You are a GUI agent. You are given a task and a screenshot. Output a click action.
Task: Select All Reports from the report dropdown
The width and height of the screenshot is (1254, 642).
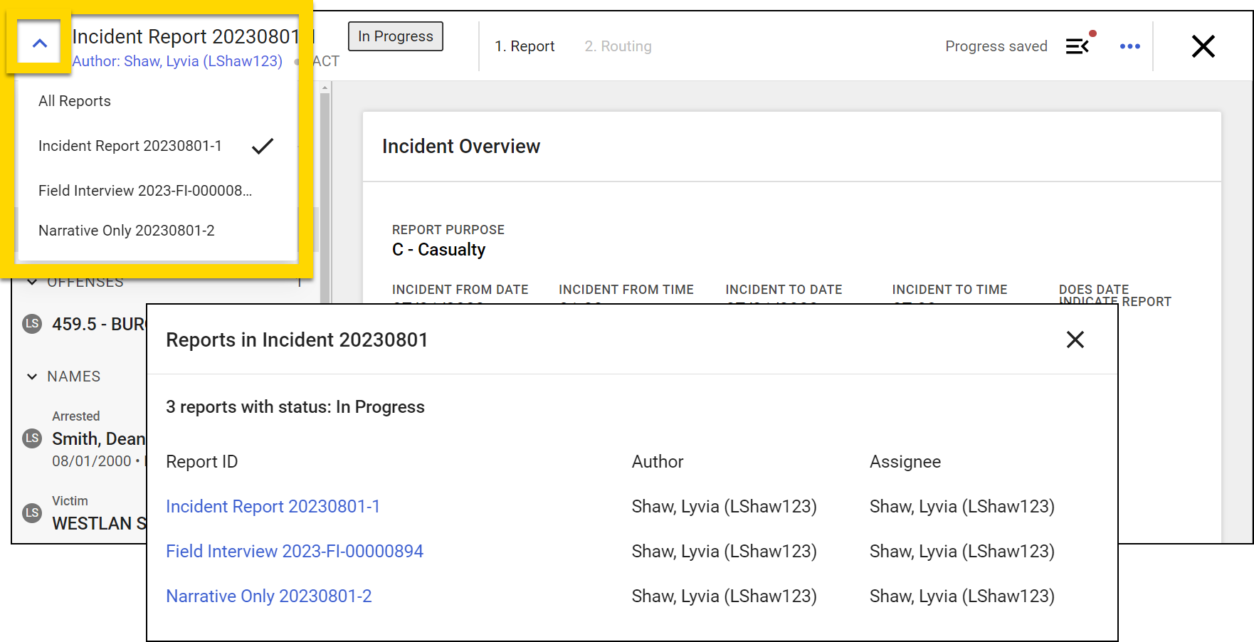pos(74,100)
